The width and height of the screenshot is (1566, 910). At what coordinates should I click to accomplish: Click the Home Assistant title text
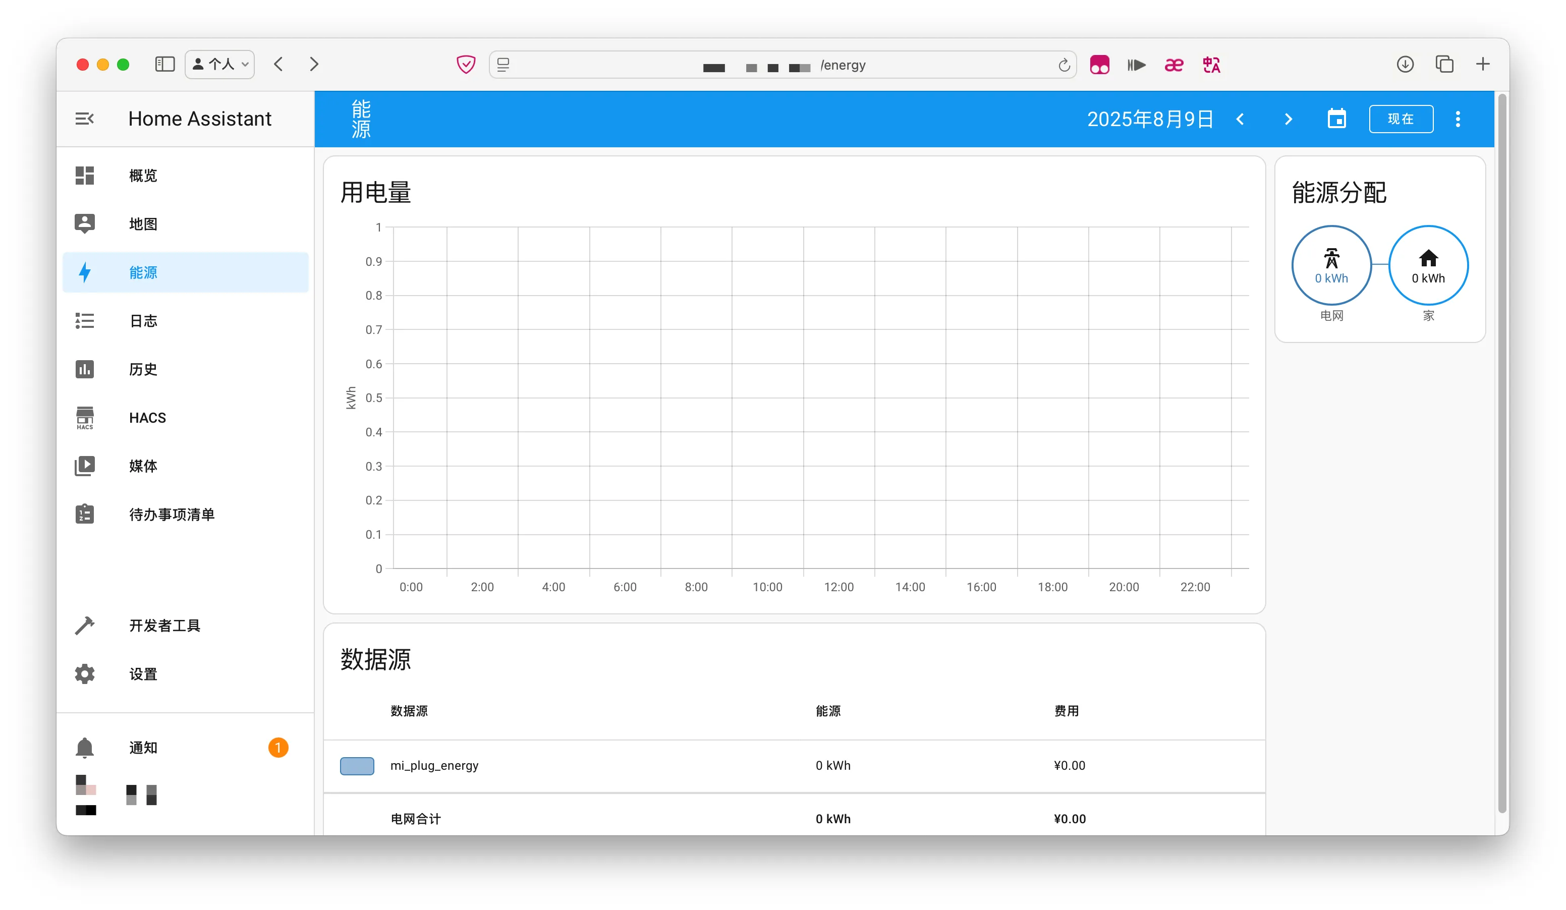pos(199,119)
